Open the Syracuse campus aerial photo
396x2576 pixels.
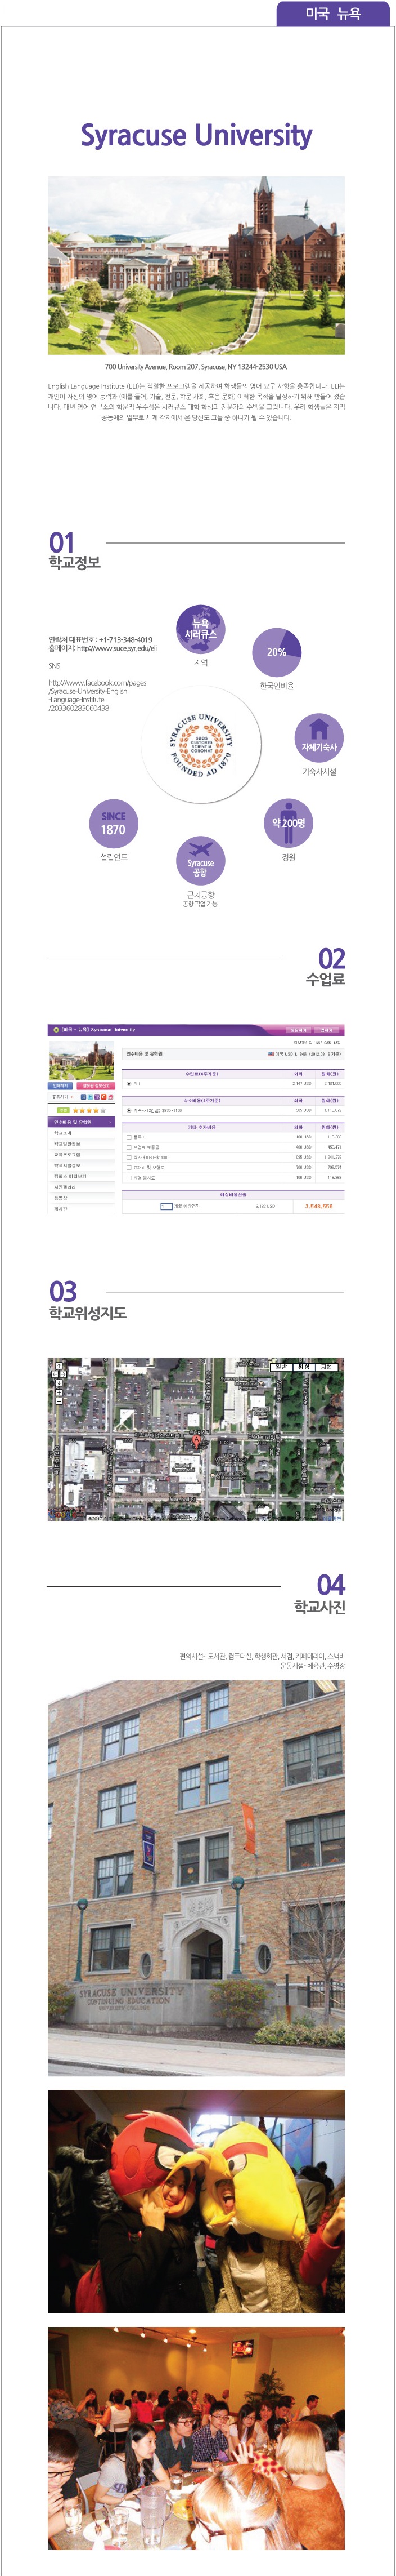[196, 265]
